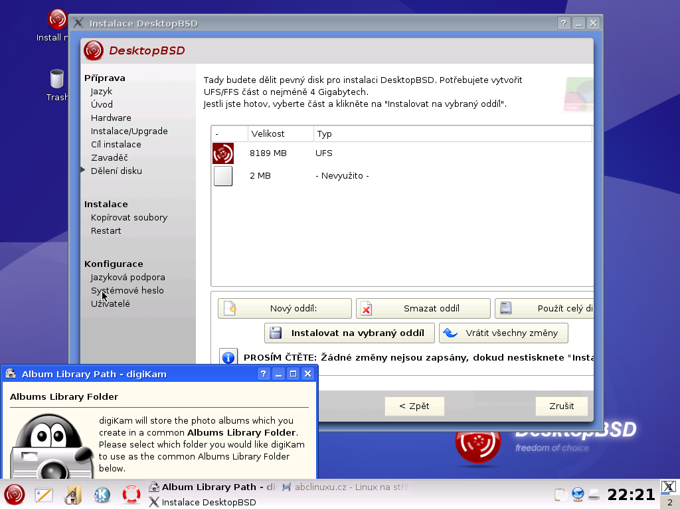
Task: Click the "- Nevyužito -" type cell
Action: click(342, 175)
